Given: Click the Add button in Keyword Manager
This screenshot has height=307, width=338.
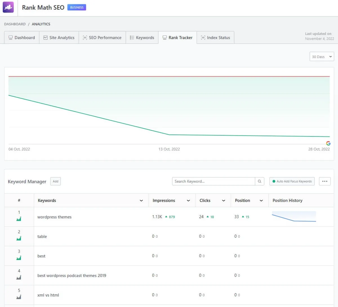Looking at the screenshot, I should coord(55,181).
